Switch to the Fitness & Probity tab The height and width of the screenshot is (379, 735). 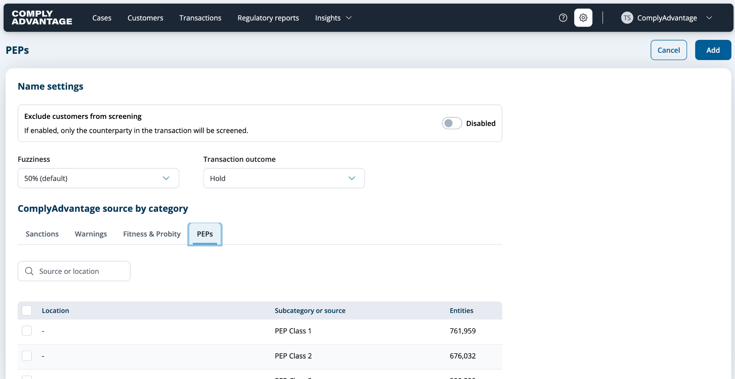pos(152,234)
